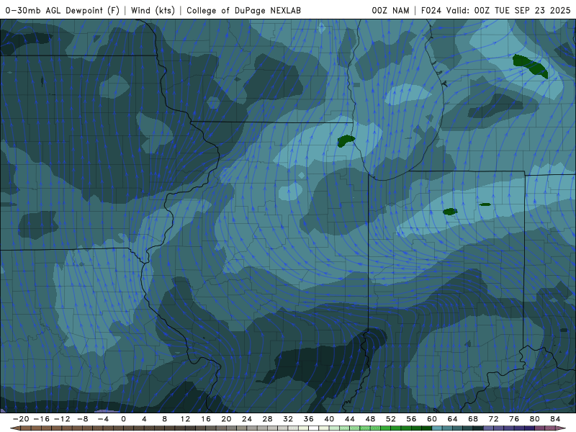The height and width of the screenshot is (432, 576).
Task: Click the "0-30mb AGL Dewpoint (F)" title text
Action: click(x=63, y=10)
